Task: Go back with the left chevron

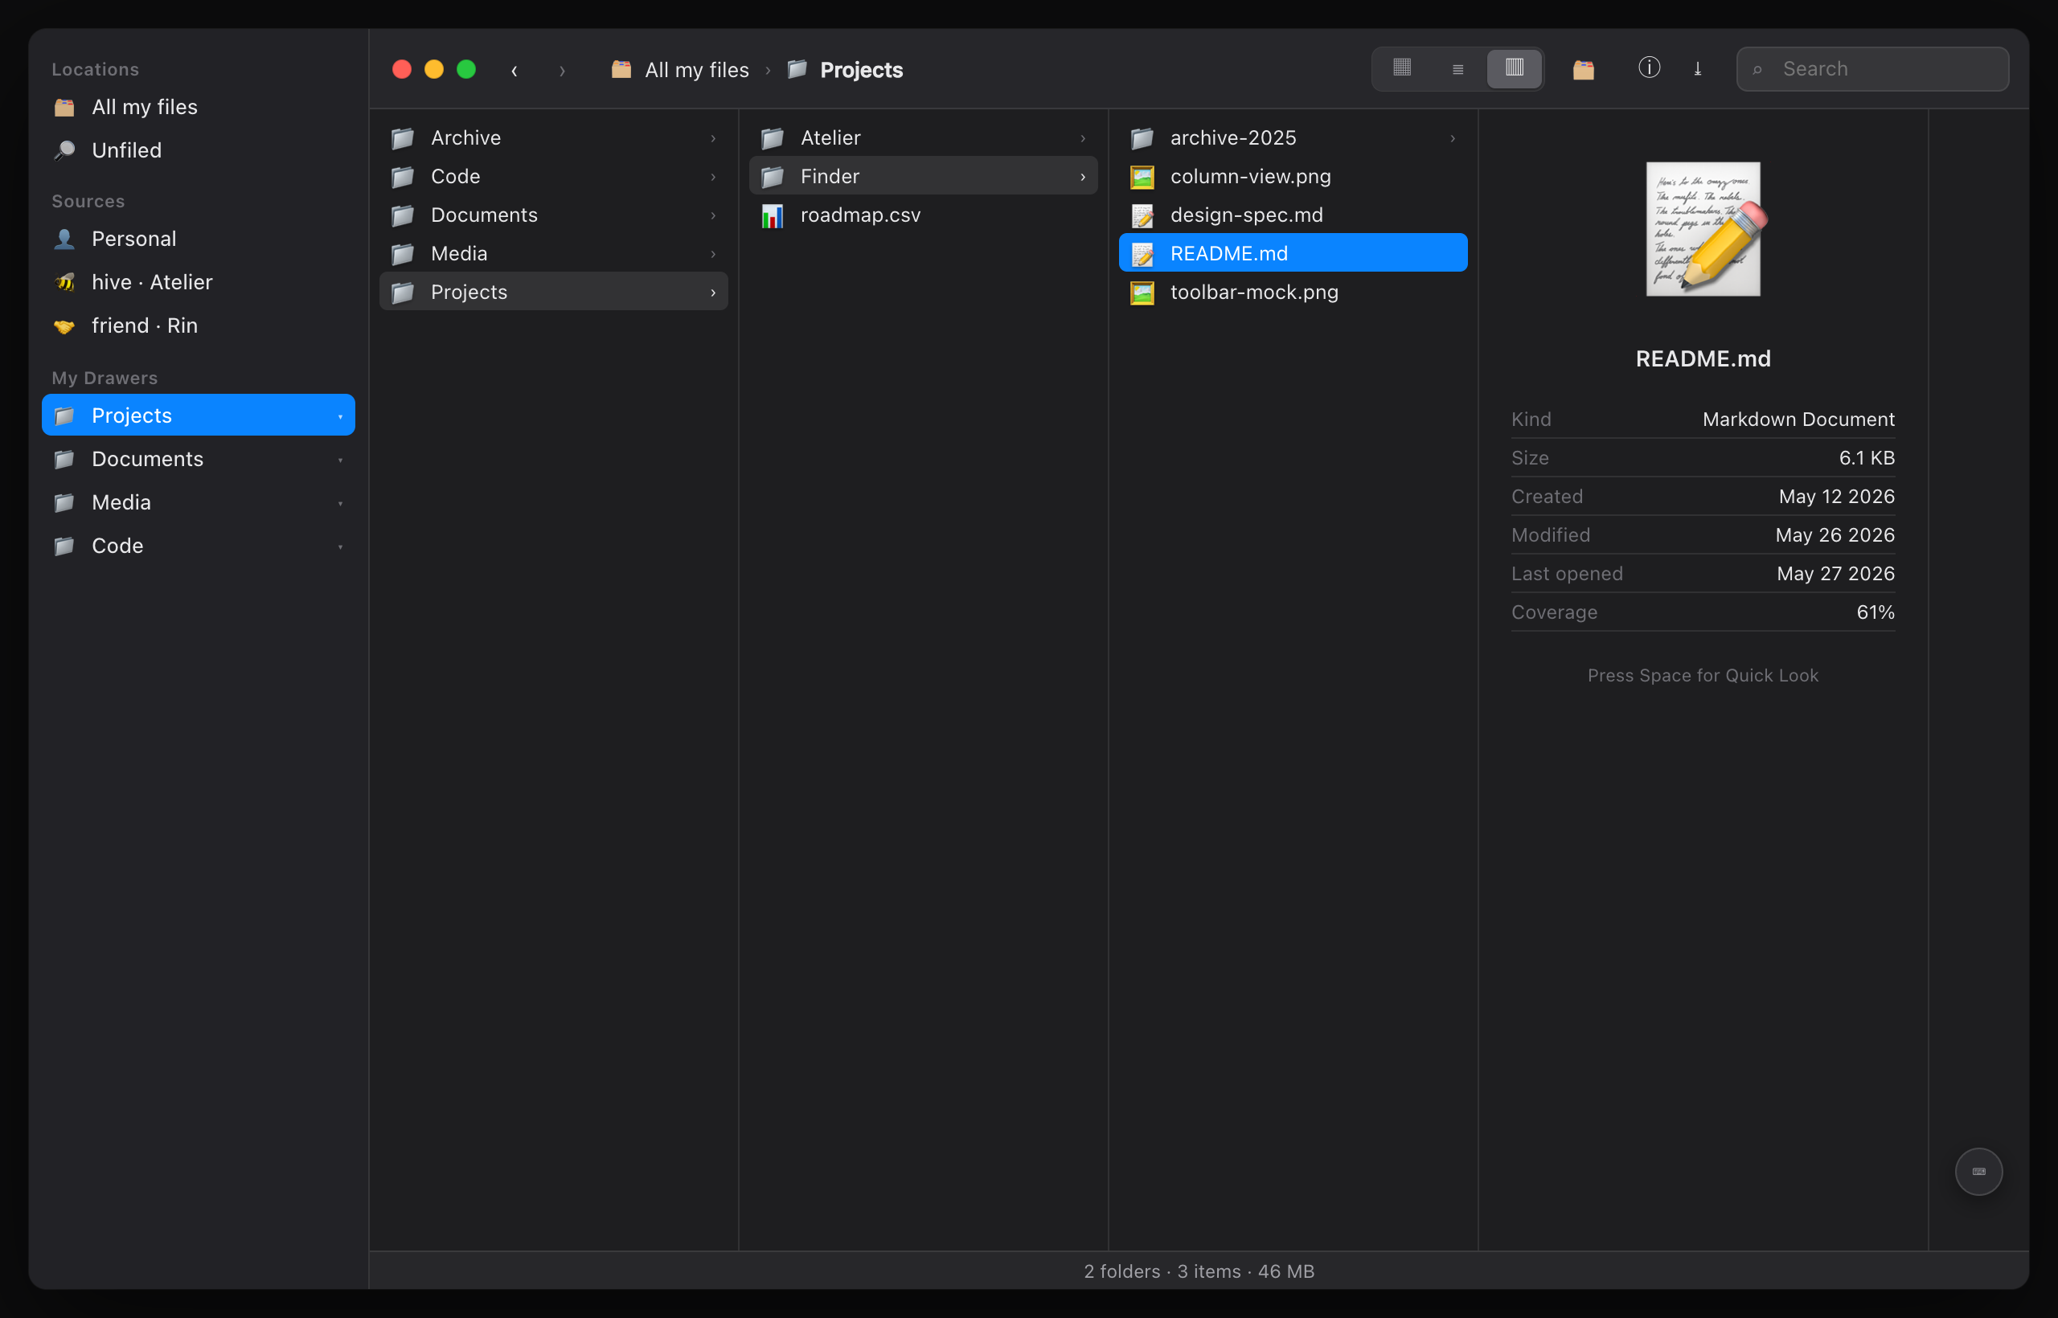Action: coord(514,70)
